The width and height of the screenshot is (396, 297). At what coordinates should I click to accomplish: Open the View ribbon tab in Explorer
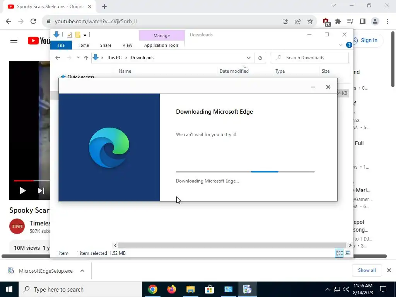(127, 45)
